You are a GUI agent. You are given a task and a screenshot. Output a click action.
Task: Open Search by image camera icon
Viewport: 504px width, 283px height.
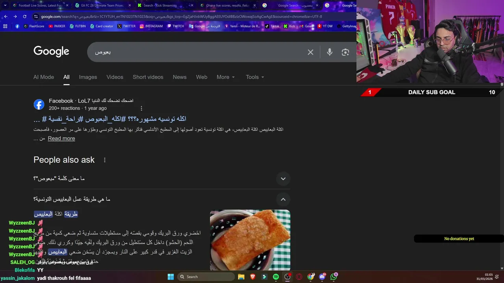345,52
